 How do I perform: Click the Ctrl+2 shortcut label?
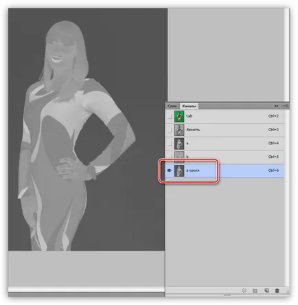click(273, 116)
